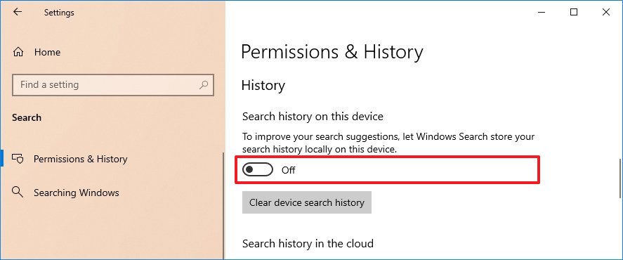623x260 pixels.
Task: Click the Home house icon
Action: [18, 52]
